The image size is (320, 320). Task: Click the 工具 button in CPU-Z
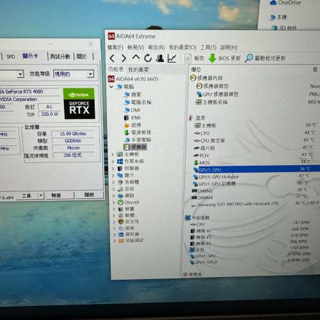[26, 195]
